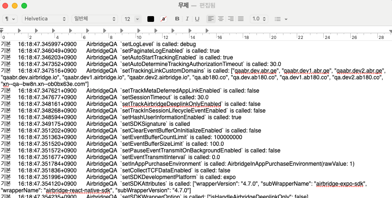The height and width of the screenshot is (198, 392).
Task: Center align the text
Action: (x=221, y=19)
